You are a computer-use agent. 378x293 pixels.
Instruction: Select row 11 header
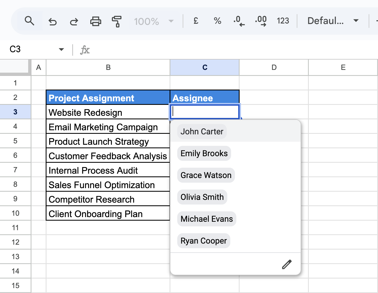coord(15,227)
